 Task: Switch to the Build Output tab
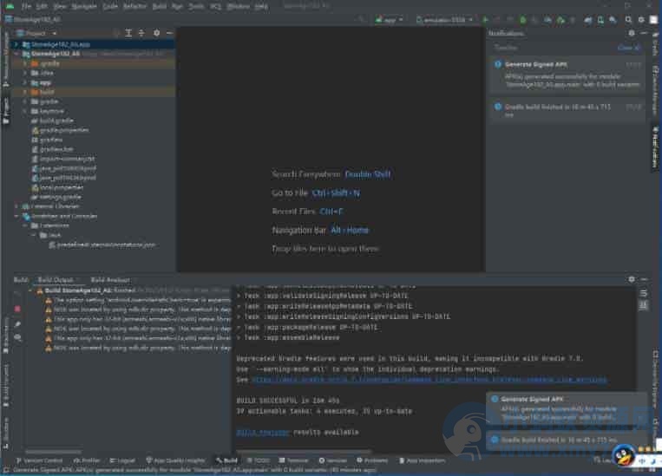tap(56, 280)
